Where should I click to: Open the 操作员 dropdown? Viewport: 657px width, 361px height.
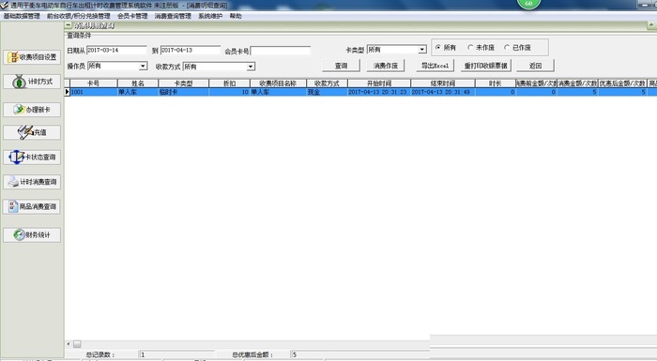[143, 67]
